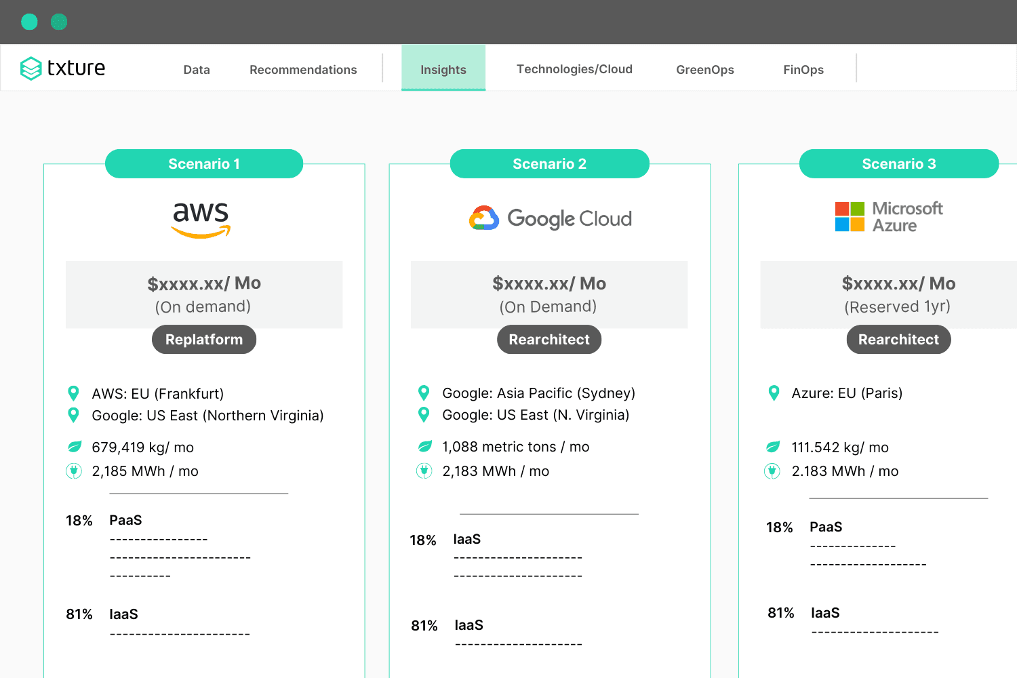Viewport: 1017px width, 678px height.
Task: Switch to the Insights tab
Action: coord(443,69)
